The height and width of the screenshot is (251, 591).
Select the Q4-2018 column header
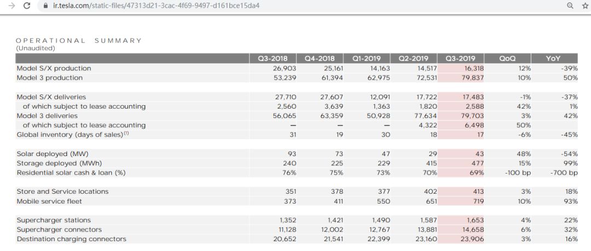320,58
